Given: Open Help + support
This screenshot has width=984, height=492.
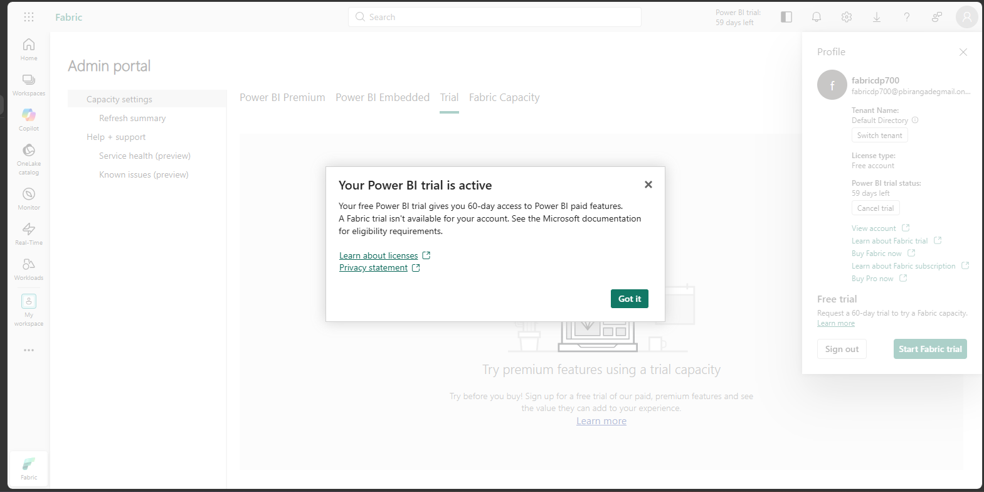Looking at the screenshot, I should click(x=116, y=137).
